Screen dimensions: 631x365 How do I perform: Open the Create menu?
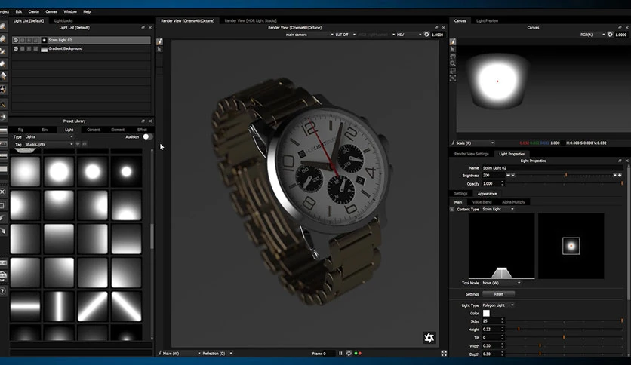(33, 11)
